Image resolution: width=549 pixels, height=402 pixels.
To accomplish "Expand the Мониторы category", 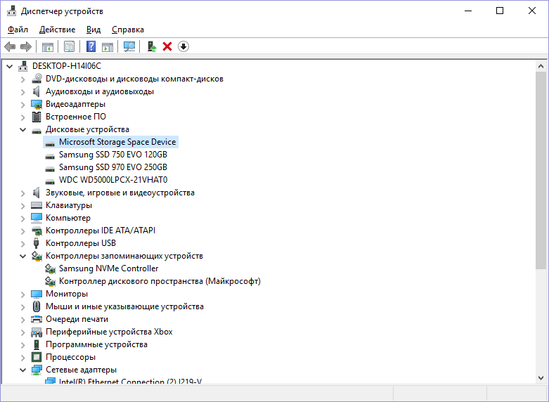I will coord(22,294).
